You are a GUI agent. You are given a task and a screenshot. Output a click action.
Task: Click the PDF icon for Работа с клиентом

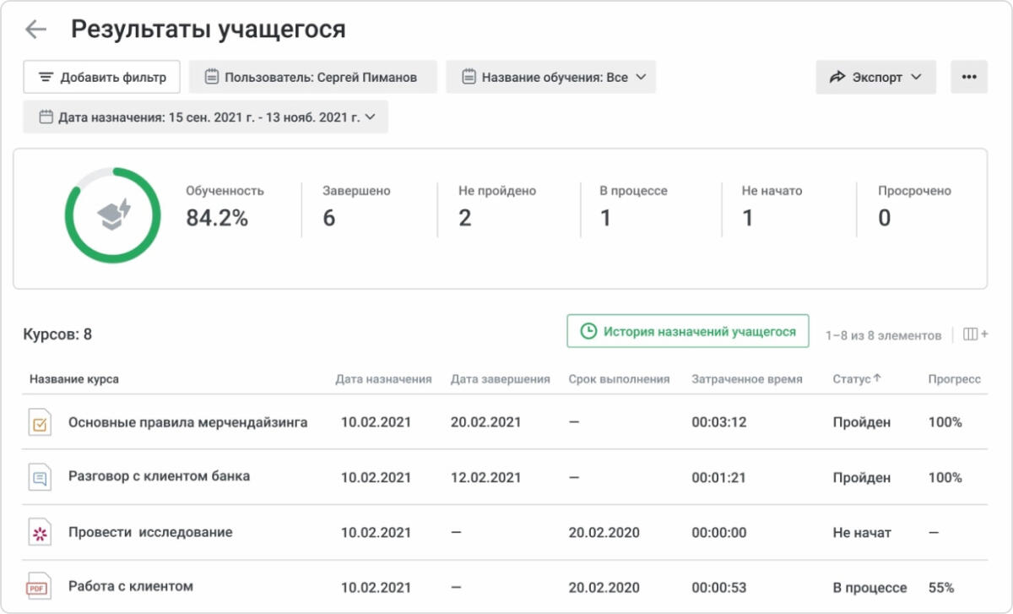pyautogui.click(x=37, y=587)
